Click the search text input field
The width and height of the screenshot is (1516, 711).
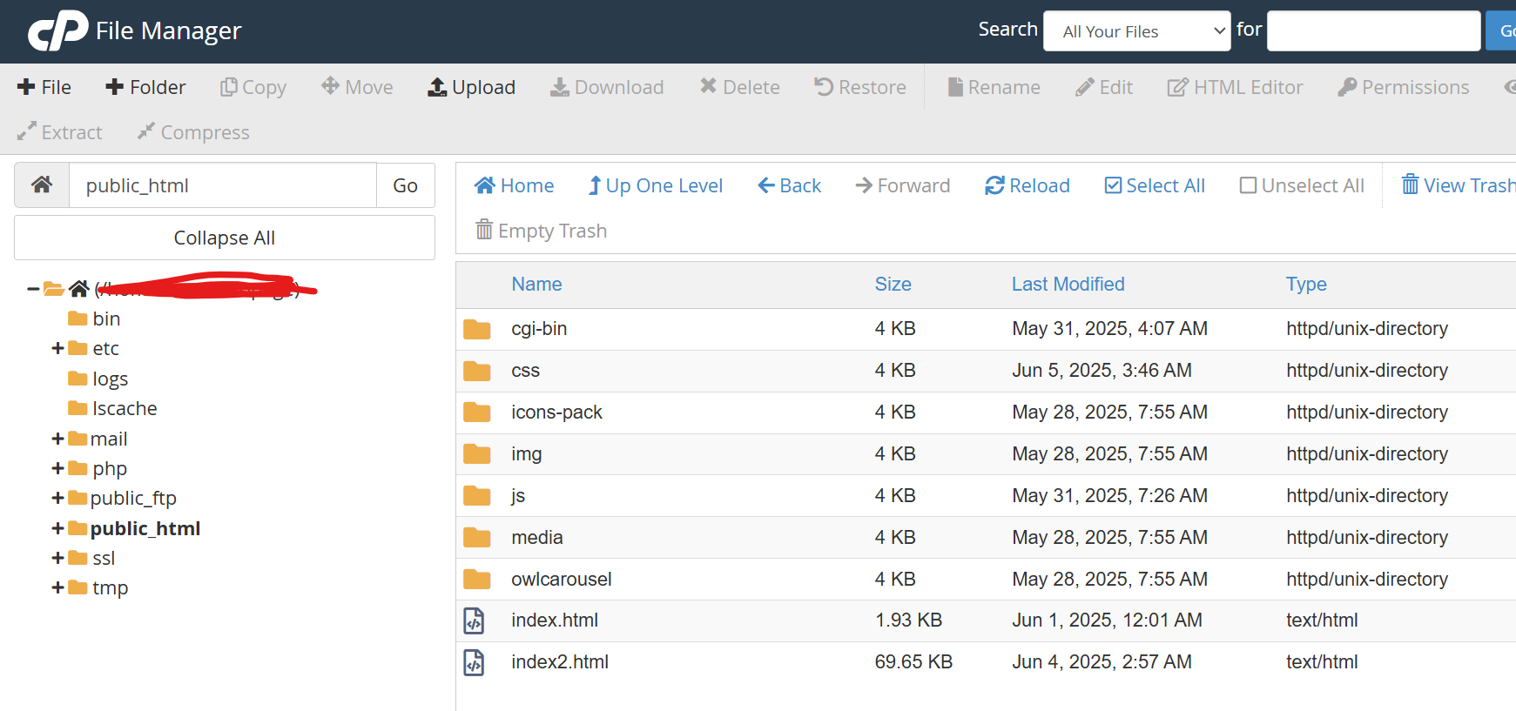click(1372, 31)
